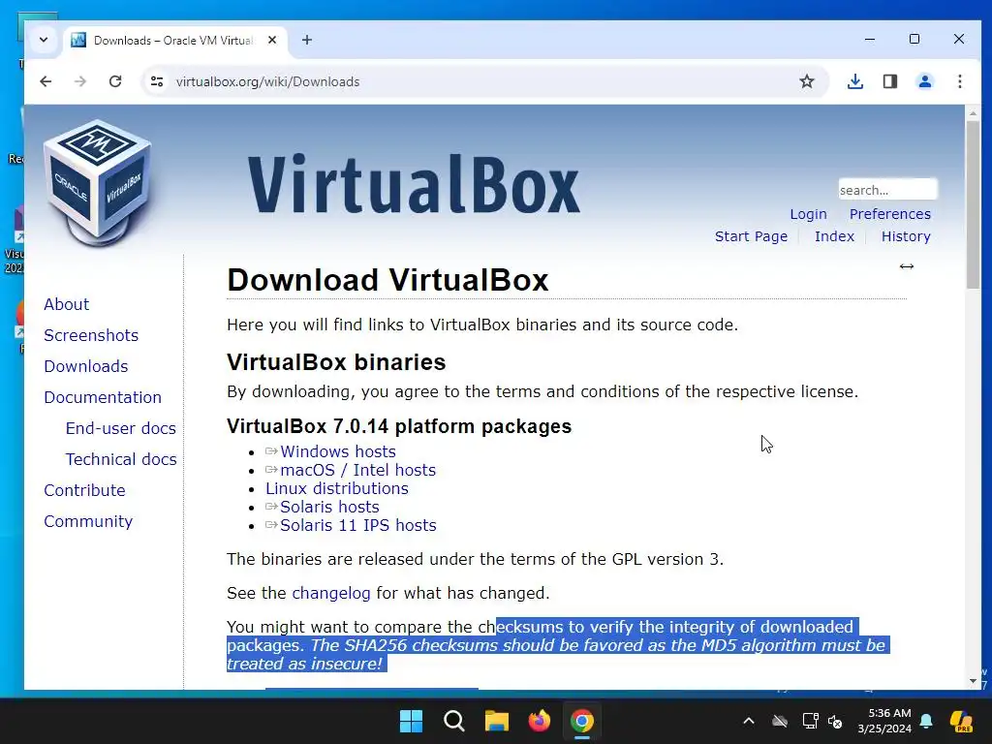Viewport: 992px width, 744px height.
Task: Select the Downloads – Oracle VM VirtualBox tab
Action: (x=173, y=41)
